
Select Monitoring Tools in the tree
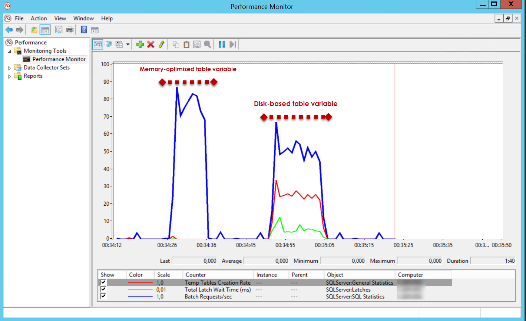[45, 51]
